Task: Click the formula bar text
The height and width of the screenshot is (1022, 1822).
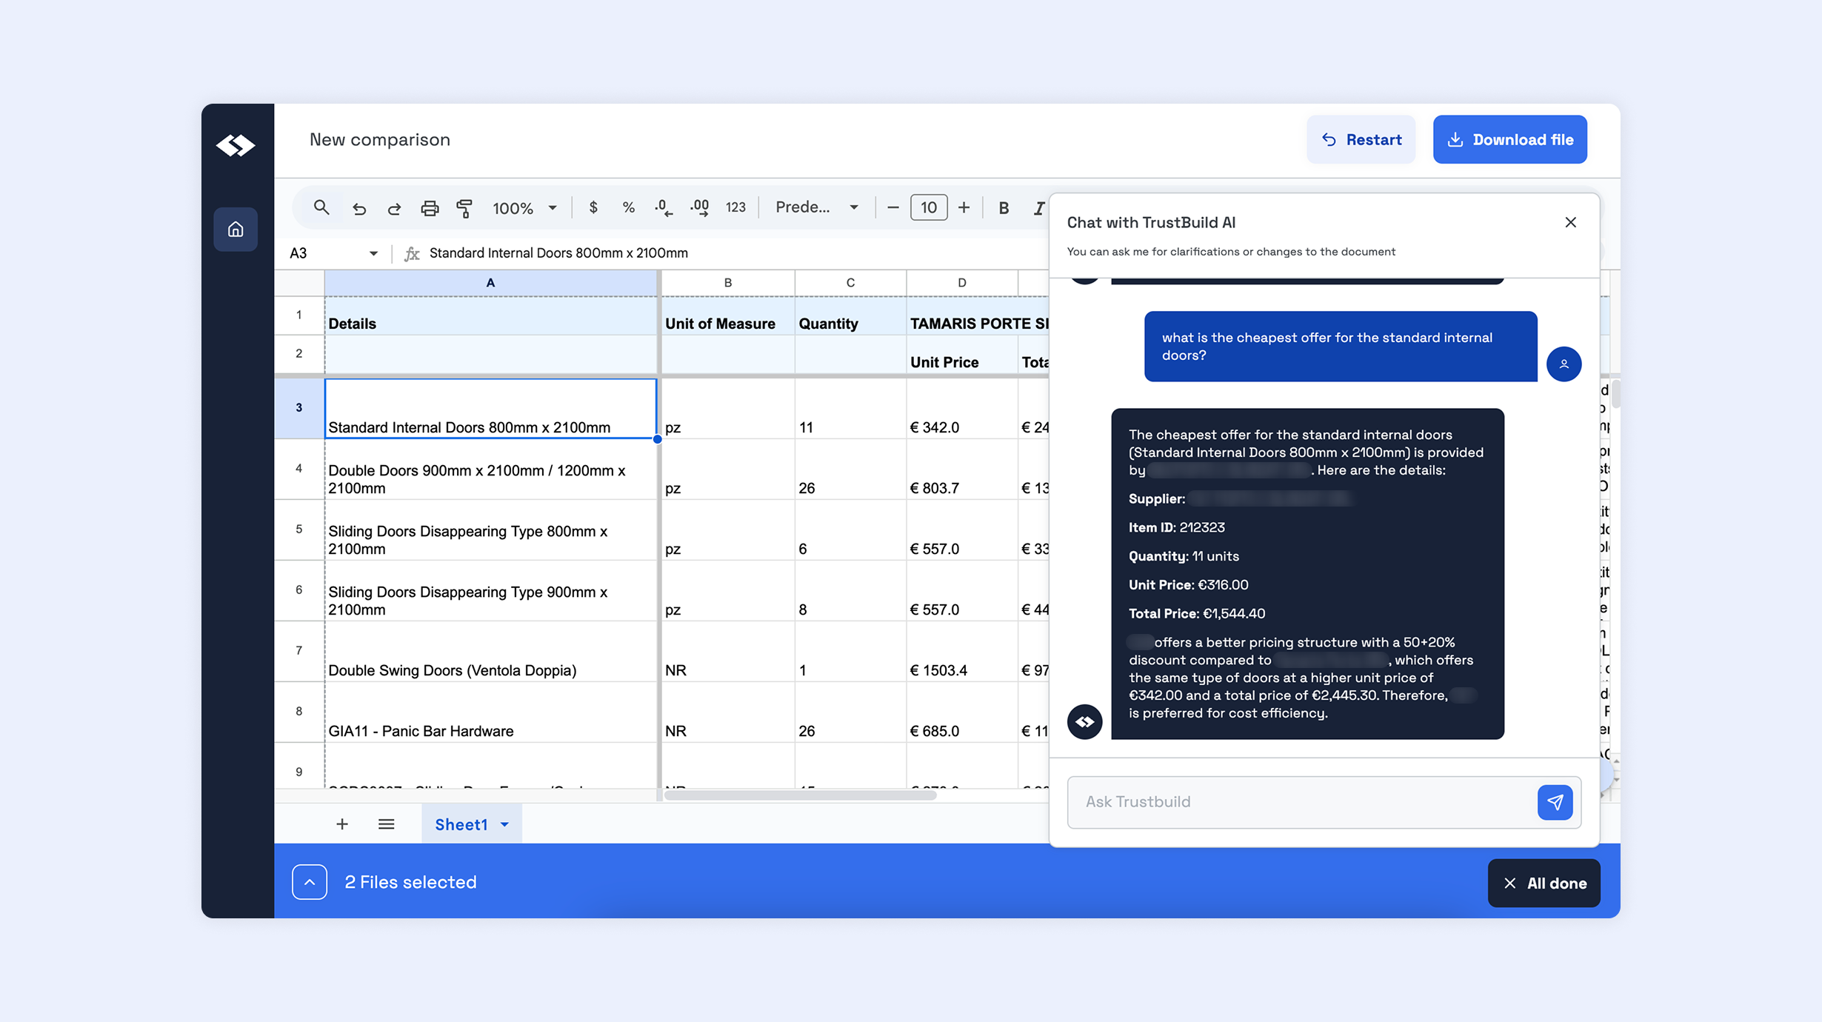Action: (558, 253)
